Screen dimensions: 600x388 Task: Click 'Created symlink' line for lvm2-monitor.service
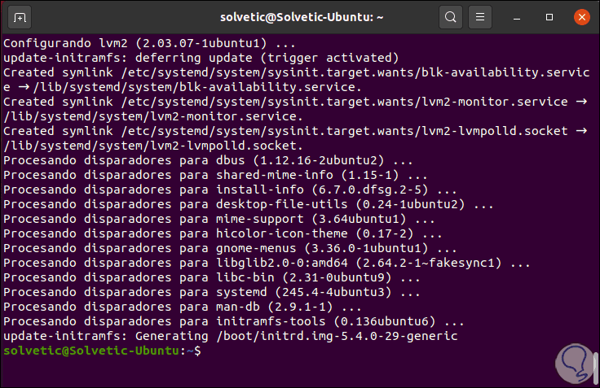(295, 102)
